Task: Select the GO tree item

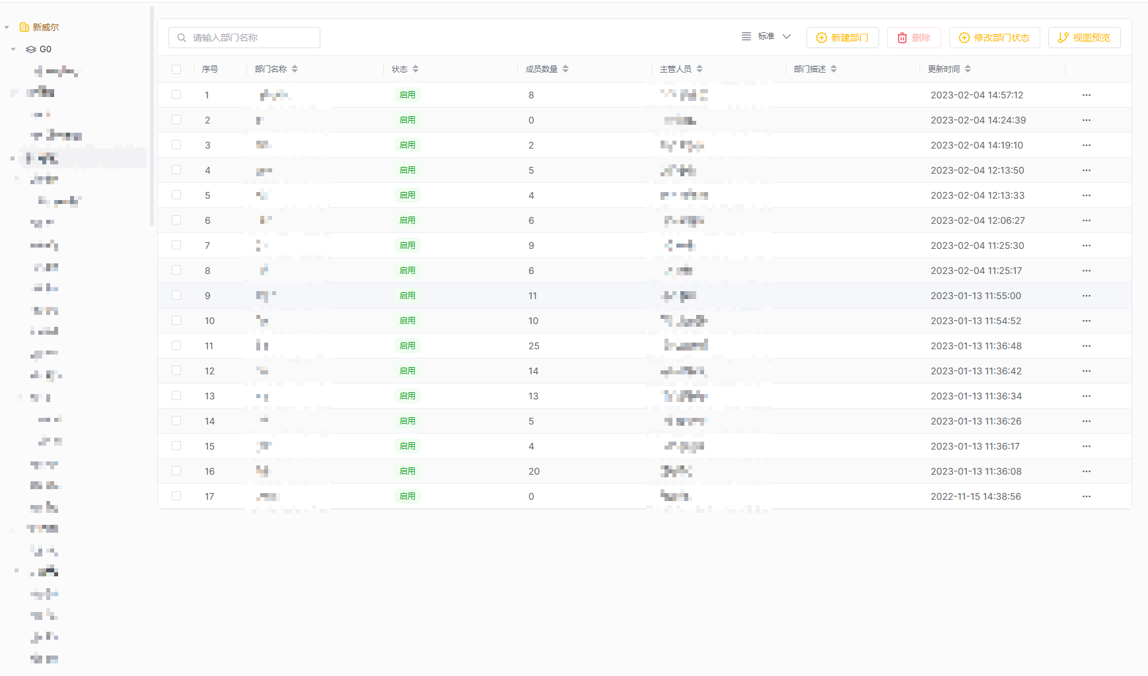Action: [46, 50]
